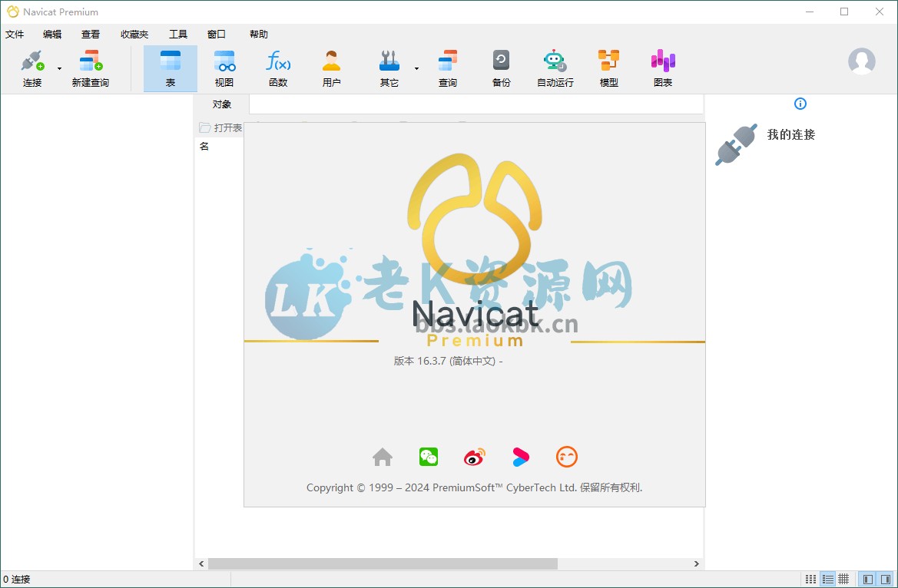Click the orange round face icon
The height and width of the screenshot is (588, 898).
click(566, 457)
